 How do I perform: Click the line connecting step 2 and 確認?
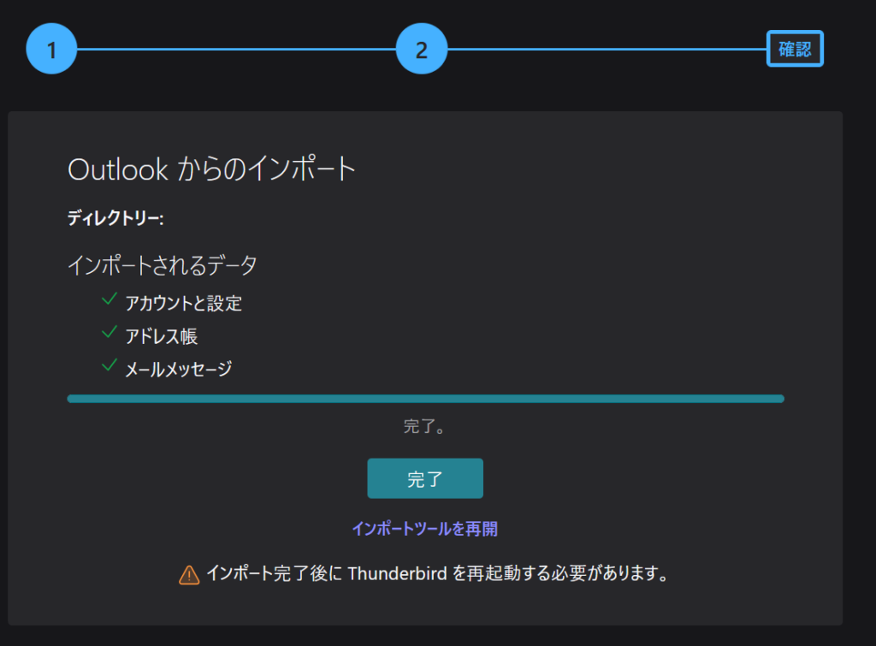click(607, 50)
